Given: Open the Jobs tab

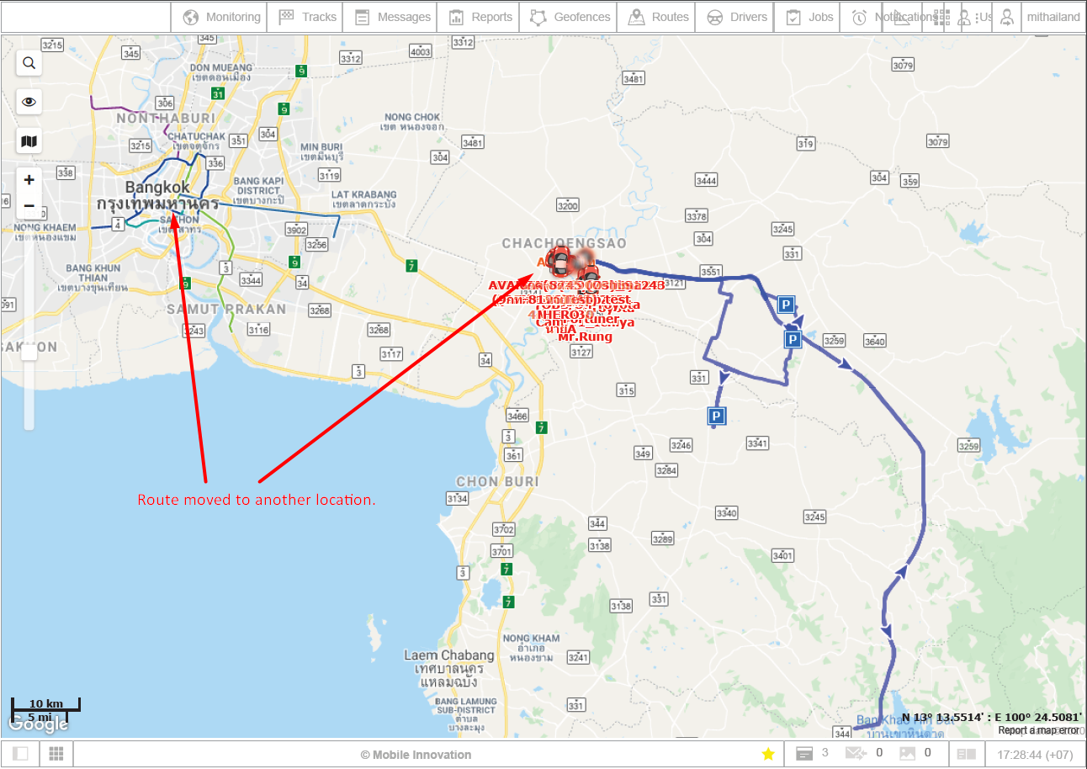Looking at the screenshot, I should [x=809, y=17].
